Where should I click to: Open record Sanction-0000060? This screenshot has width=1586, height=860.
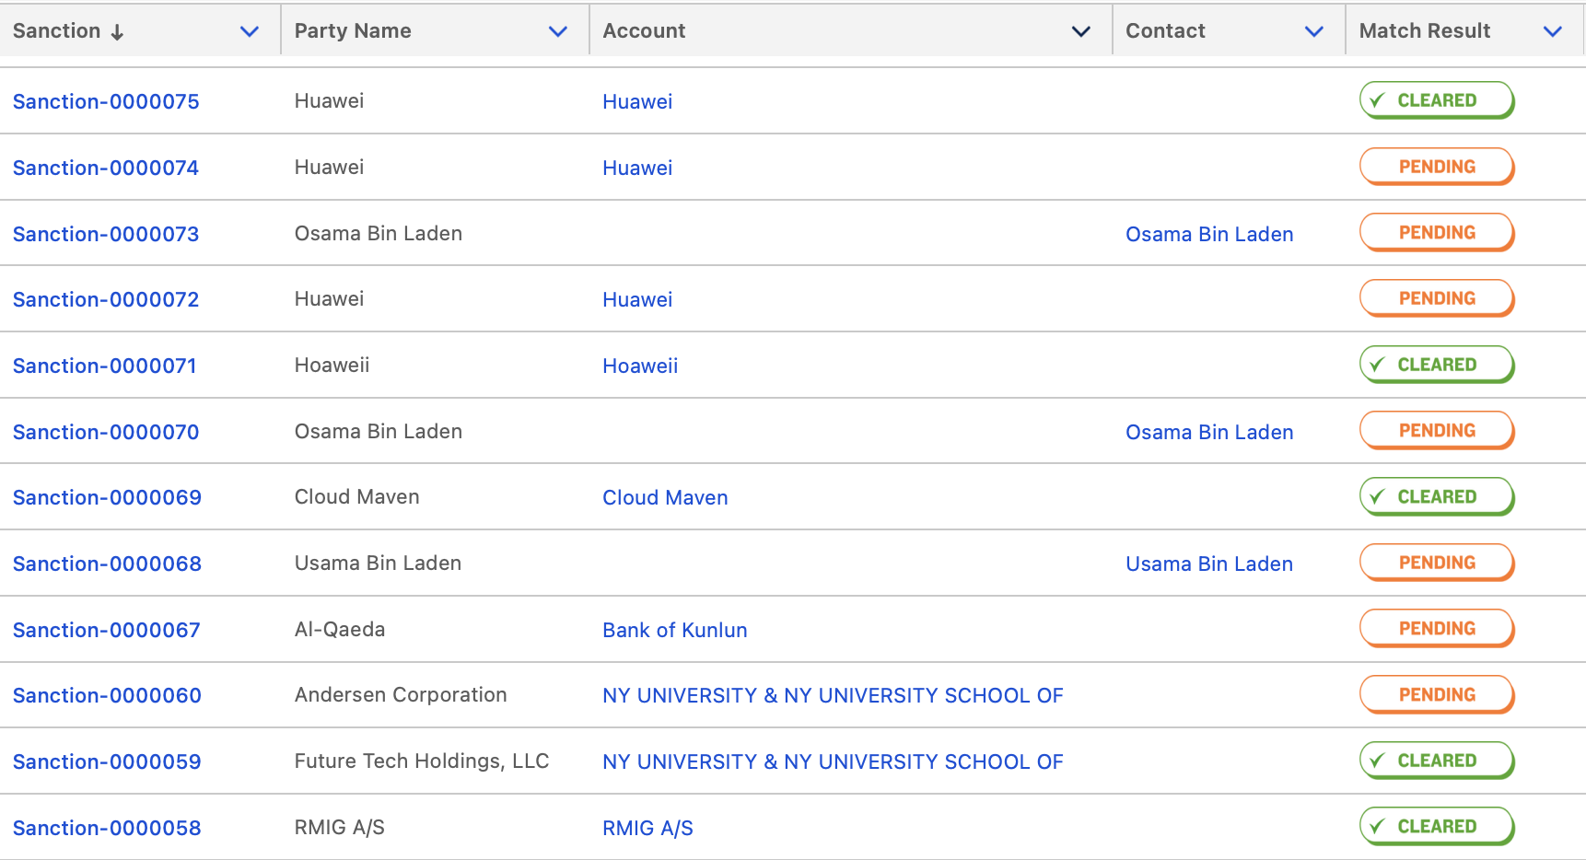107,695
